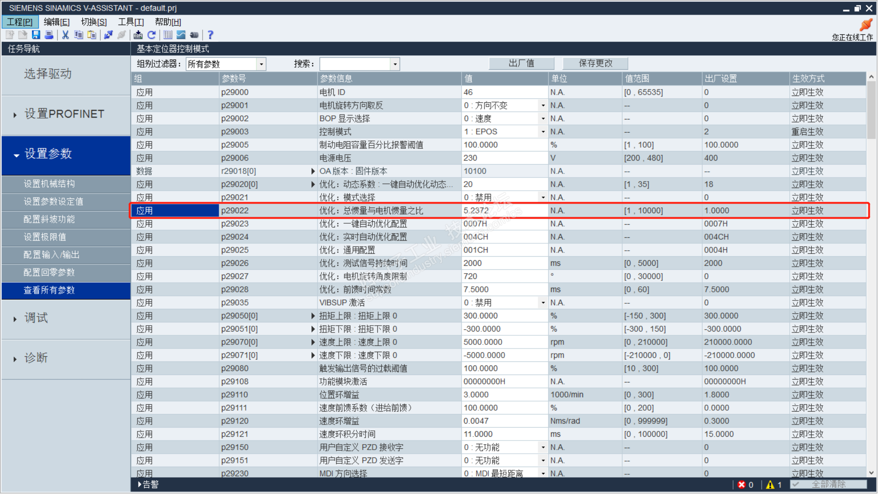
Task: Click the blue restart drive arrow icon
Action: [x=151, y=35]
